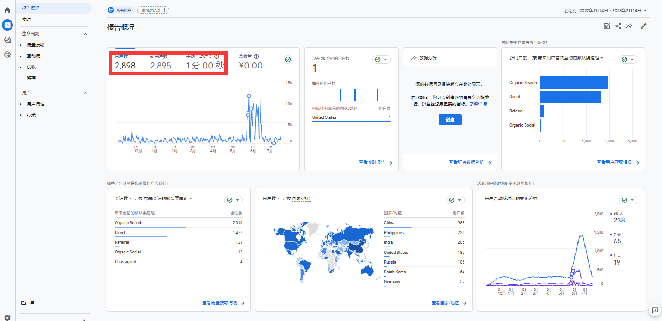Click the share report icon
The width and height of the screenshot is (662, 321).
(618, 26)
